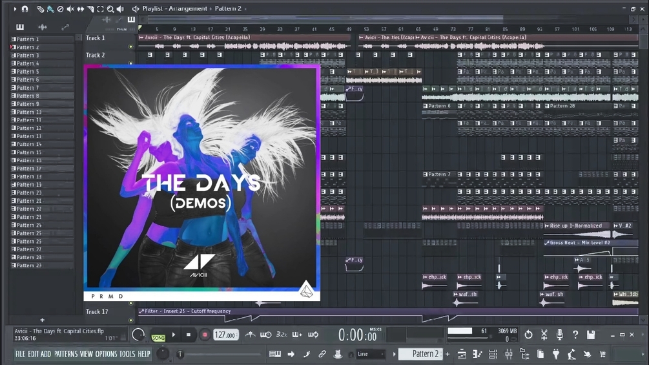The width and height of the screenshot is (649, 365).
Task: Open the undo history icon
Action: coord(528,335)
